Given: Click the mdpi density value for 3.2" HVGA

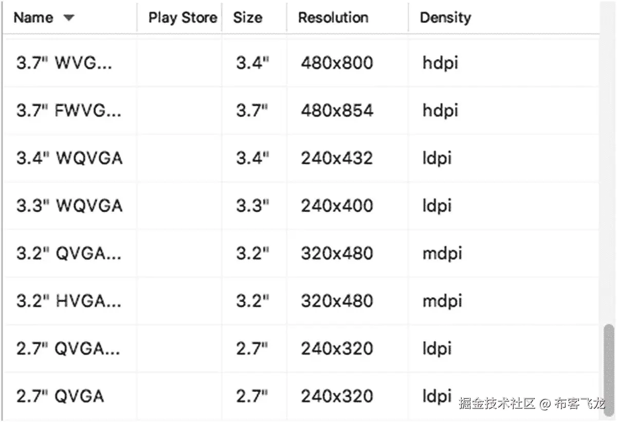Looking at the screenshot, I should (441, 301).
